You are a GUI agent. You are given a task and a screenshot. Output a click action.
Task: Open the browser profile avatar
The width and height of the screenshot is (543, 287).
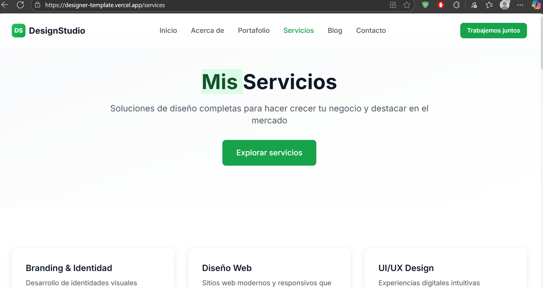pyautogui.click(x=505, y=5)
